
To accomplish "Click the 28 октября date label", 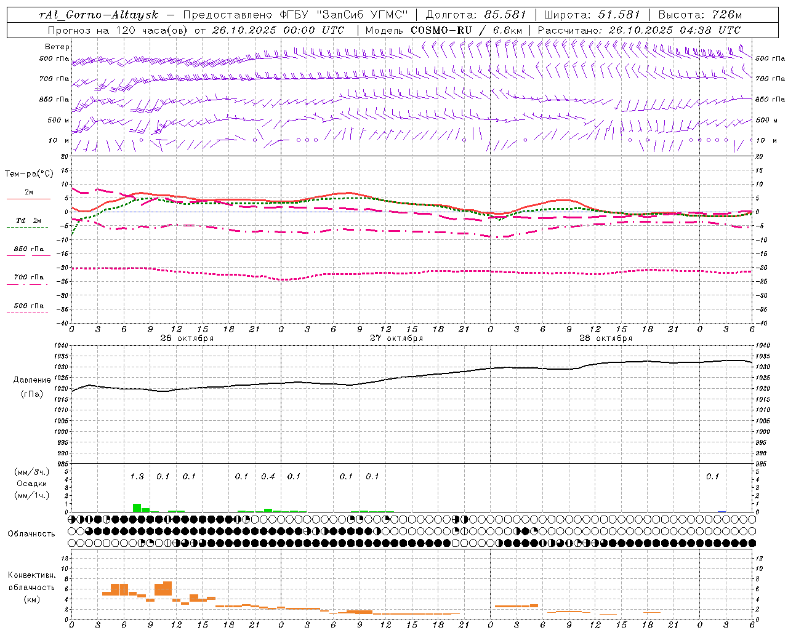I will pos(606,338).
